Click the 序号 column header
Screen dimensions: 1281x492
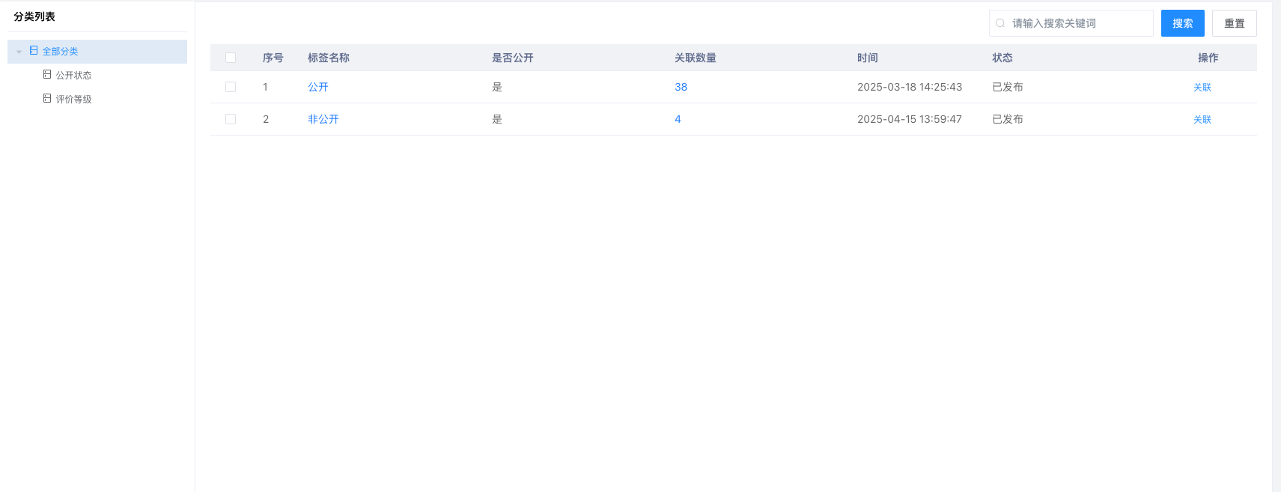(273, 58)
